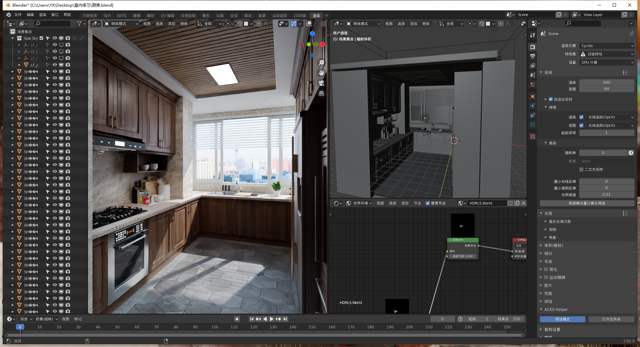Open the Object properties tab (orange square)
This screenshot has width=640, height=347.
pos(533,96)
